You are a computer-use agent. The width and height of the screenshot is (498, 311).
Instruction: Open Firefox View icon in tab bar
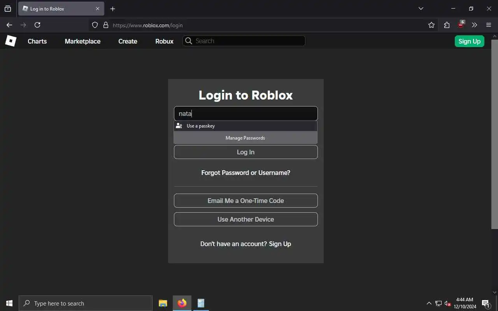click(8, 9)
